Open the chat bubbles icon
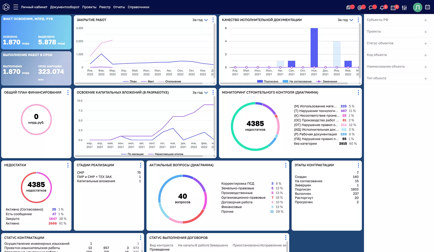 click(x=371, y=8)
